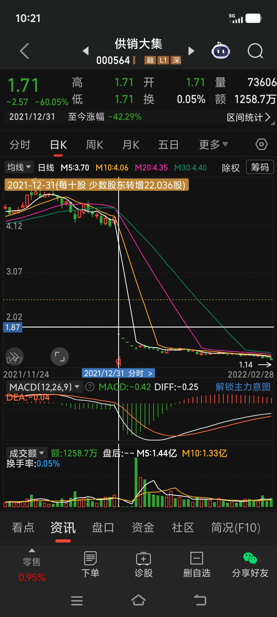
Task: Tap the M10:4.06 moving average value
Action: point(112,168)
